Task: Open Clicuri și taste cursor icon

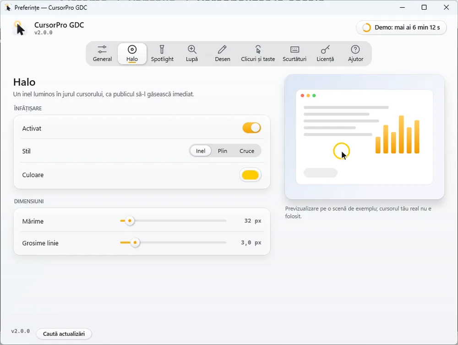Action: pyautogui.click(x=258, y=49)
